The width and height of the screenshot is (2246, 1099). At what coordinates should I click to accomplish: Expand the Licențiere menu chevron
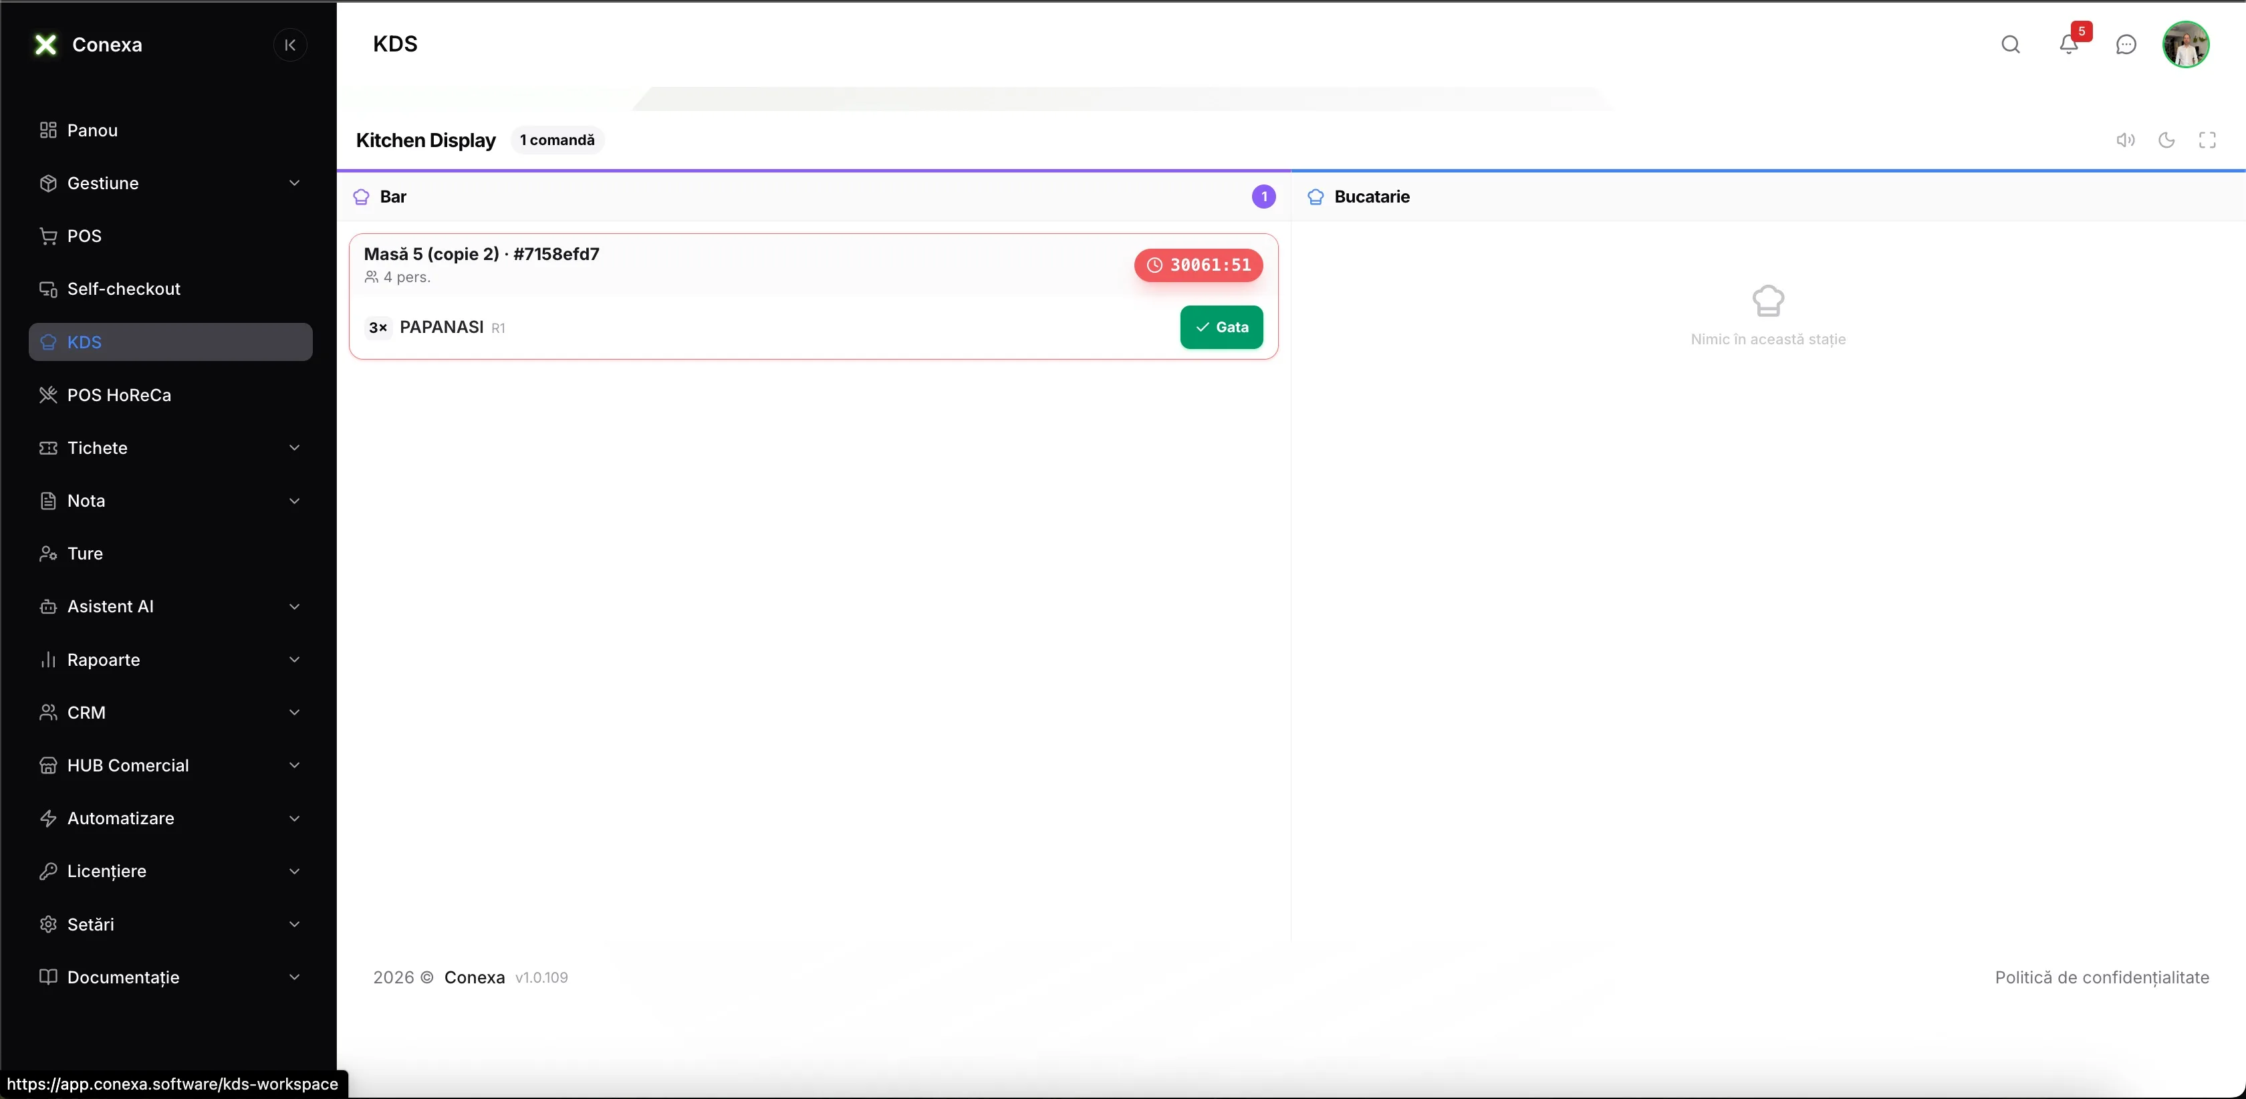(x=295, y=871)
